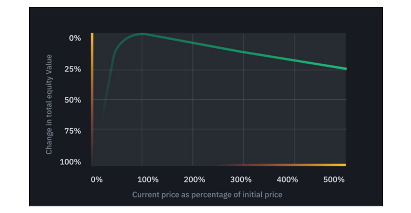Click the 100% label on the vertical axis
This screenshot has width=411, height=213.
(71, 162)
